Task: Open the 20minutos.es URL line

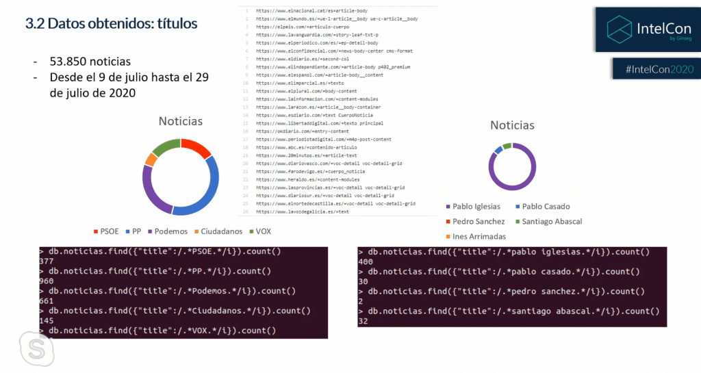Action: (306, 155)
